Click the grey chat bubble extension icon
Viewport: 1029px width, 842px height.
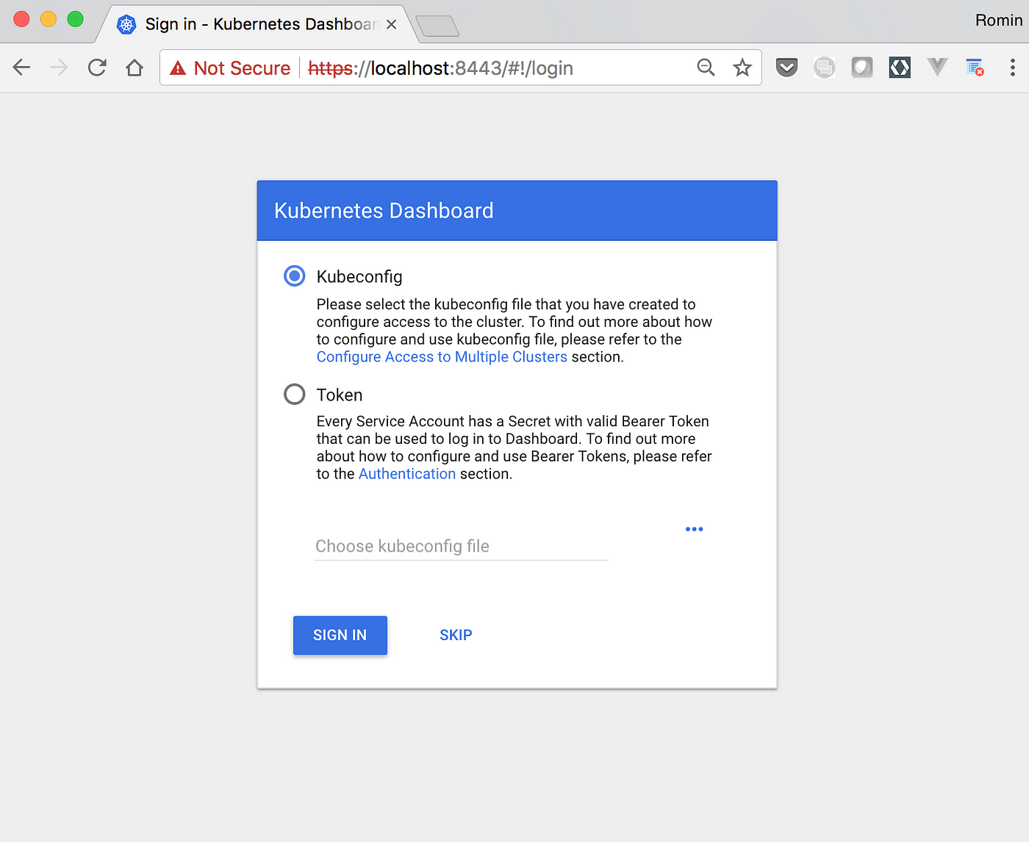tap(825, 68)
